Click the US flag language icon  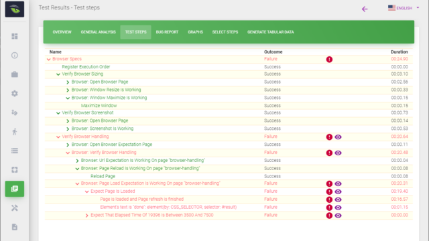tap(391, 7)
